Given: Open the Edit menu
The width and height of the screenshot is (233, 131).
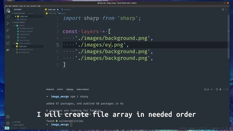Looking at the screenshot, I should pyautogui.click(x=10, y=6).
